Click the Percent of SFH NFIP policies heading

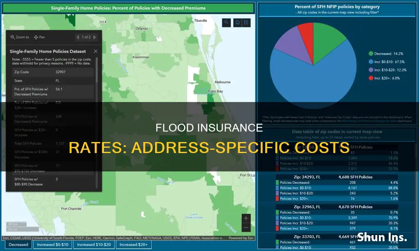pos(337,7)
